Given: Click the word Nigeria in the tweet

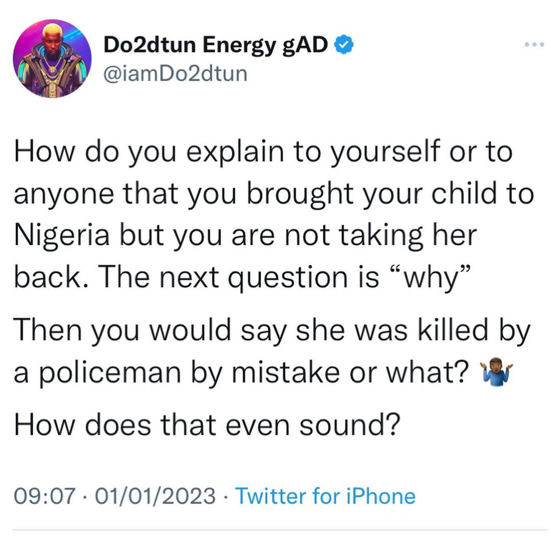Looking at the screenshot, I should (63, 236).
